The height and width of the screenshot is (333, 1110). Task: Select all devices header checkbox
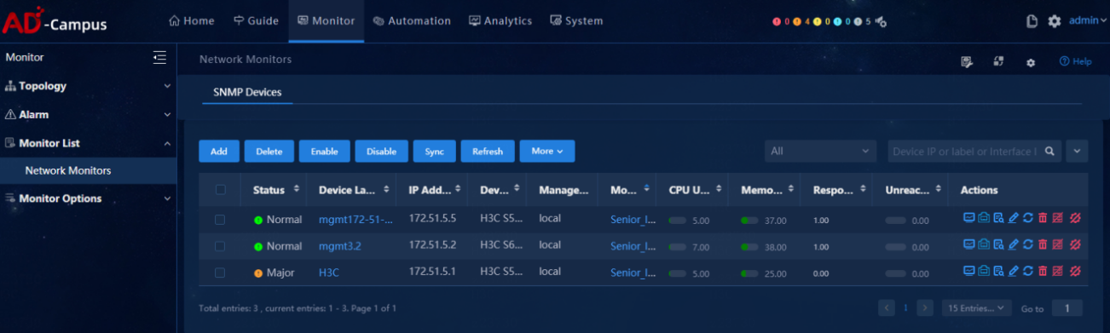tap(221, 190)
